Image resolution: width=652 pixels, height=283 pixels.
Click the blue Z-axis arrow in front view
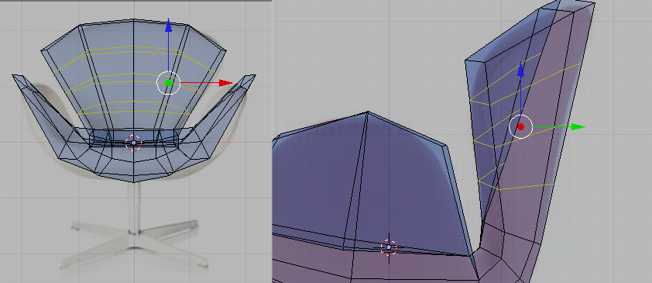[x=168, y=26]
